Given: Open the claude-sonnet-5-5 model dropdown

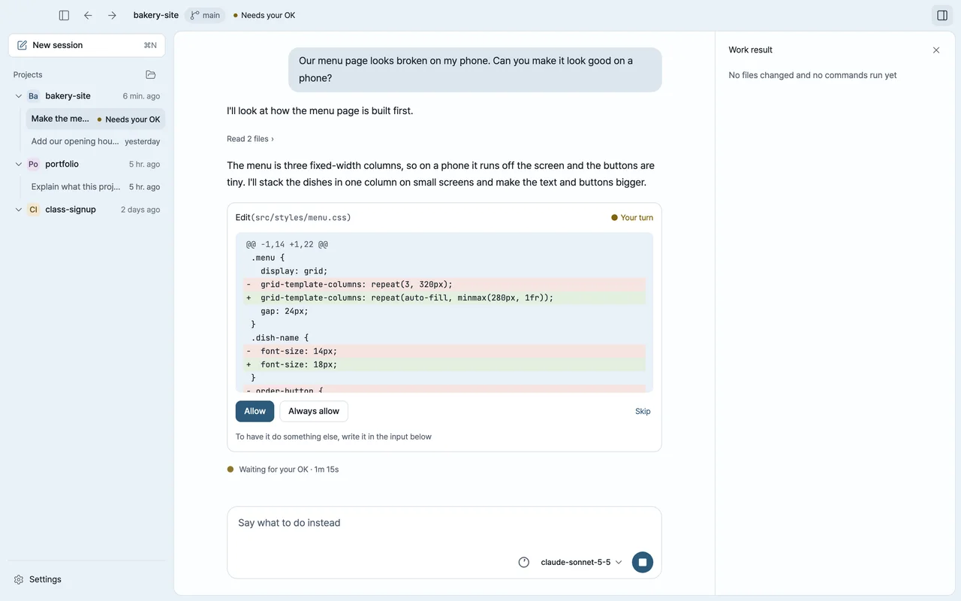Looking at the screenshot, I should [x=581, y=562].
